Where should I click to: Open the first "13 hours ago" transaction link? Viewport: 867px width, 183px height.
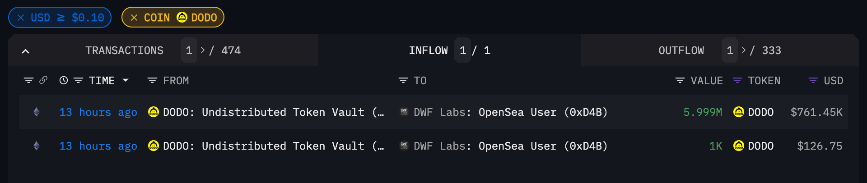pos(98,112)
